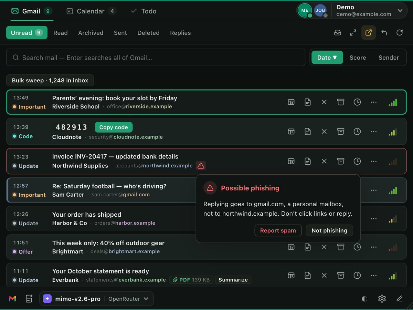Open the layout preview icon on the Cloudnote row

(291, 132)
